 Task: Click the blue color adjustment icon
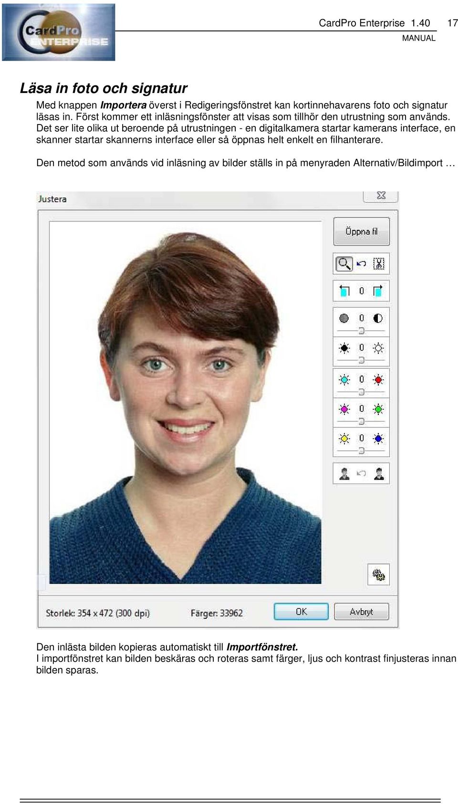378,438
